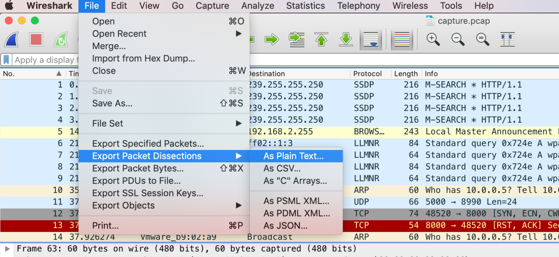Screen dimensions: 559x257
Task: Click the capture.pcap file icon in title bar
Action: click(430, 21)
